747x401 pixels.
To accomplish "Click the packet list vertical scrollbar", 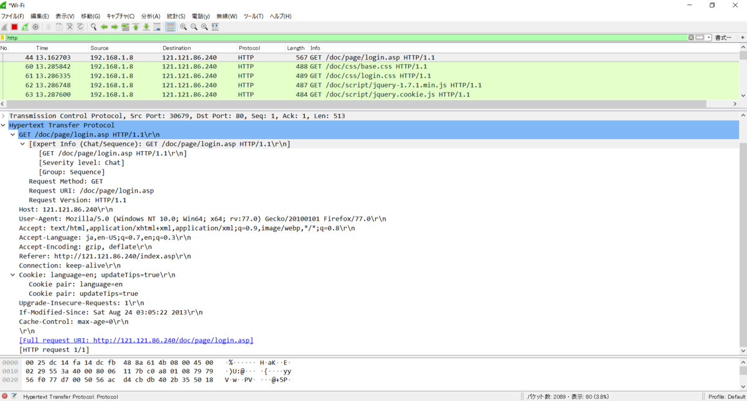I will 743,75.
